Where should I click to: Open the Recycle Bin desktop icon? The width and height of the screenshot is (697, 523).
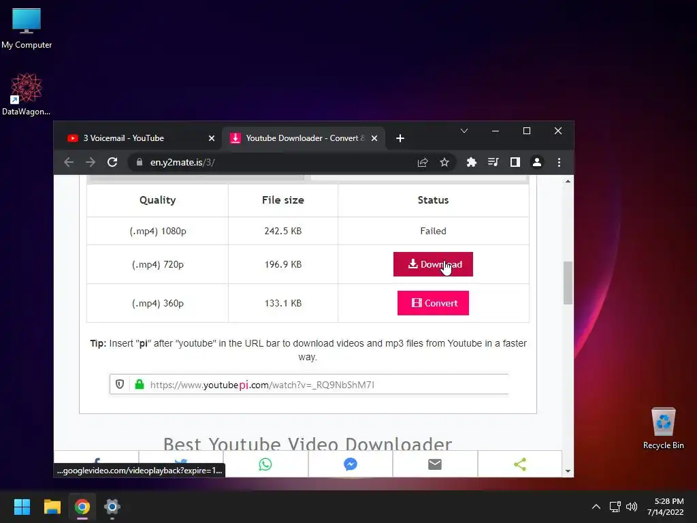point(663,428)
